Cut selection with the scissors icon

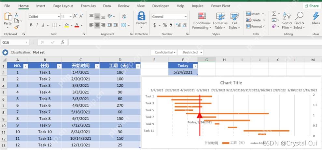16,14
